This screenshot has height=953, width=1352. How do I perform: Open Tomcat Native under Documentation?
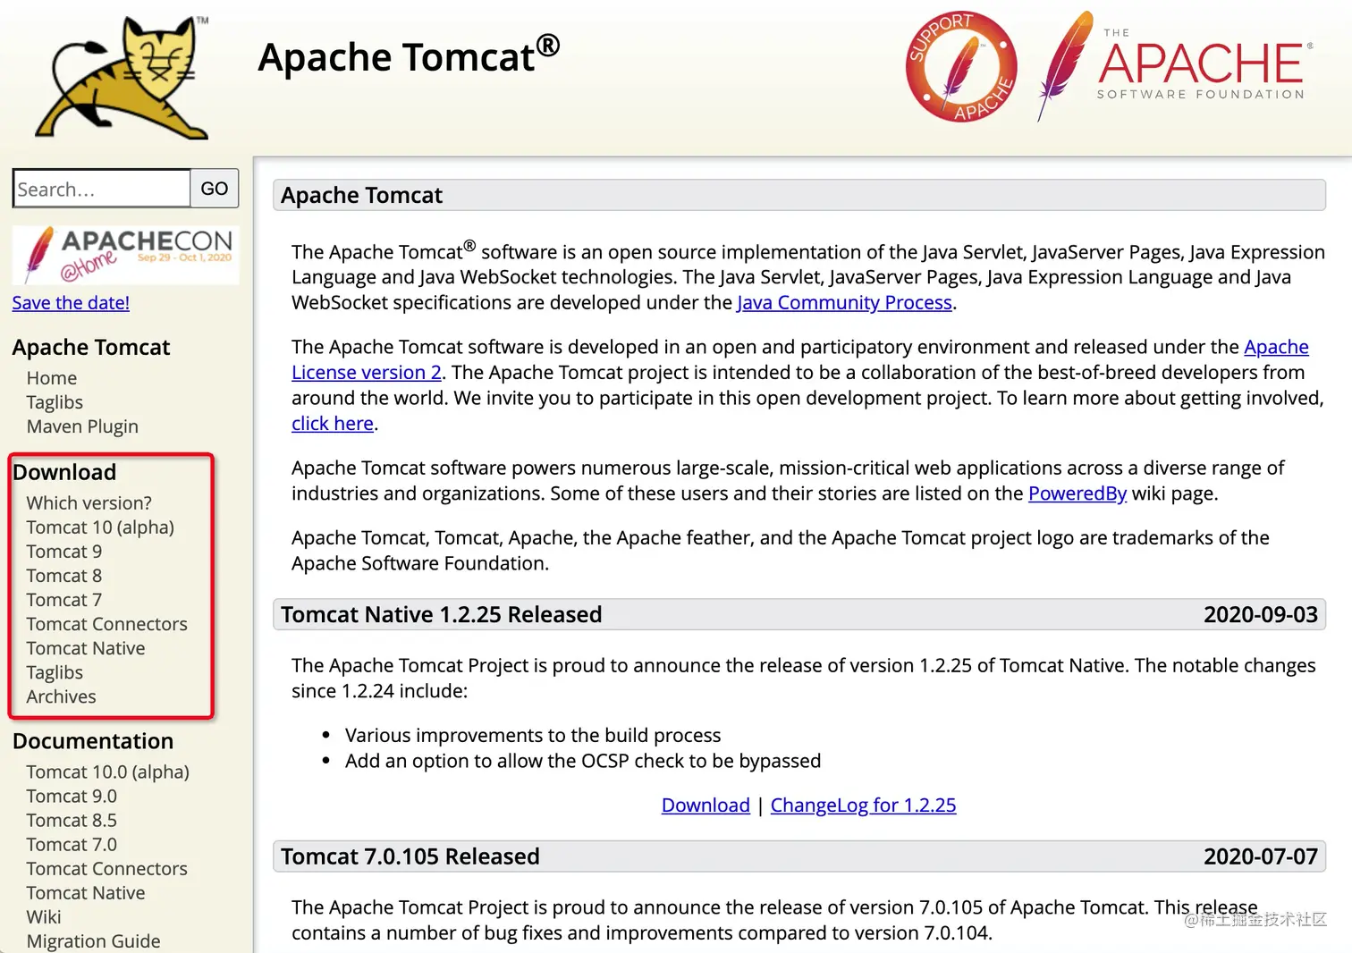pyautogui.click(x=86, y=892)
